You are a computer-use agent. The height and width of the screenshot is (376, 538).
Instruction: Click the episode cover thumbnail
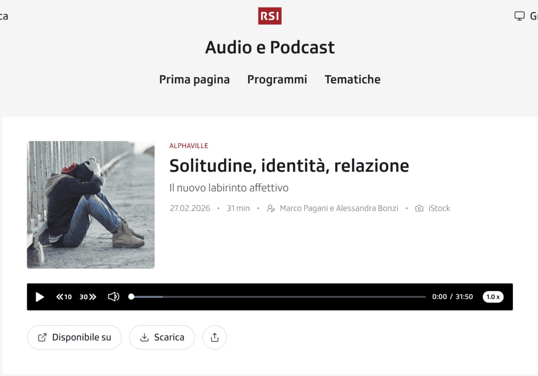(91, 205)
